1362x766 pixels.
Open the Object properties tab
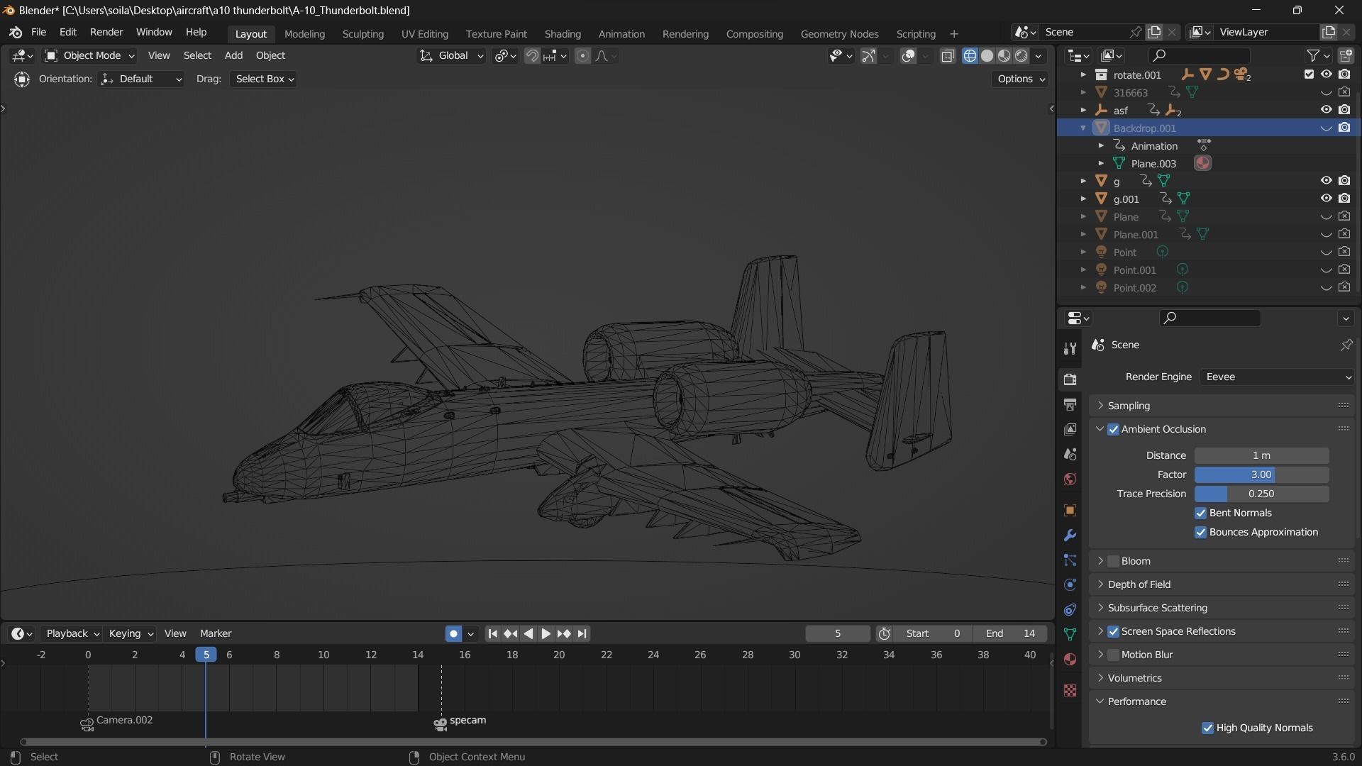point(1070,511)
